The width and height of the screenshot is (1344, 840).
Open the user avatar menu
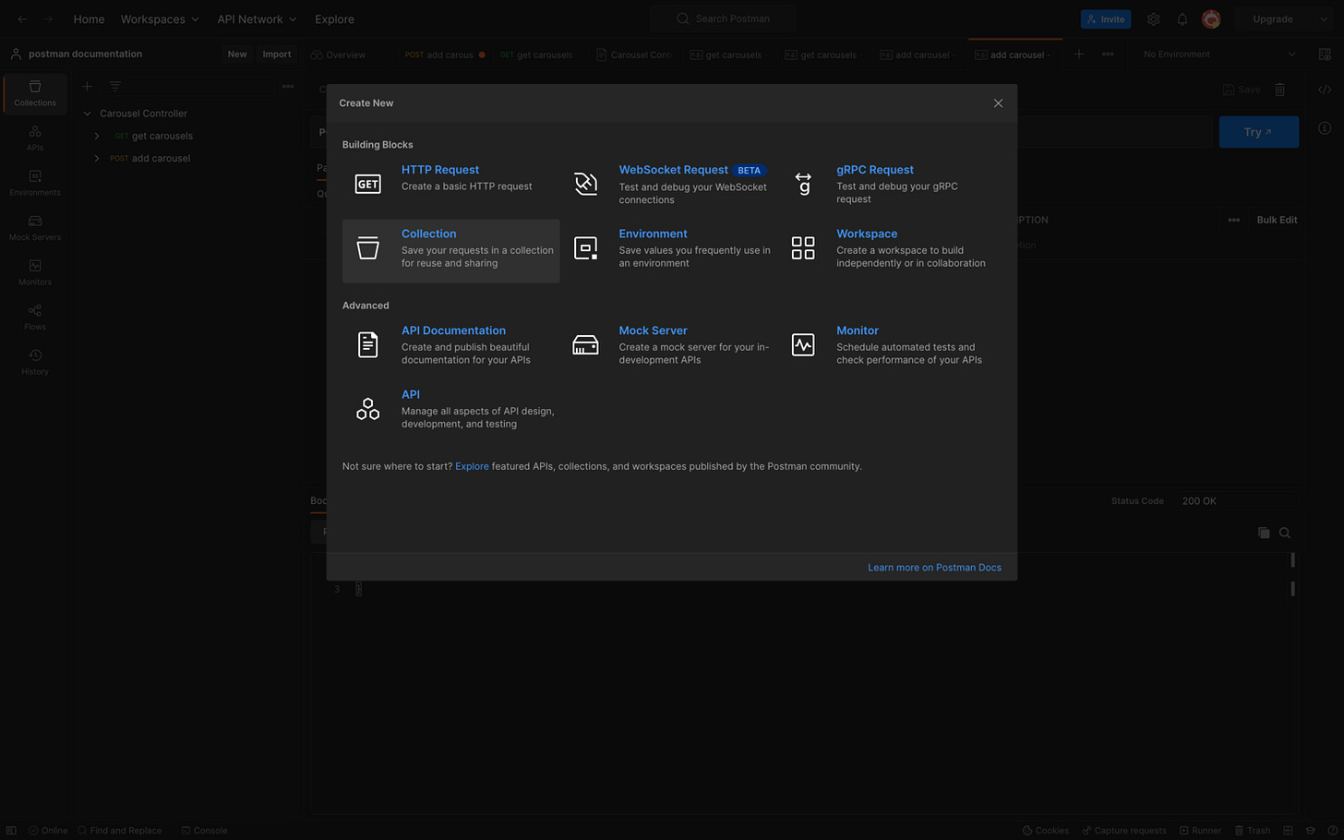point(1211,18)
